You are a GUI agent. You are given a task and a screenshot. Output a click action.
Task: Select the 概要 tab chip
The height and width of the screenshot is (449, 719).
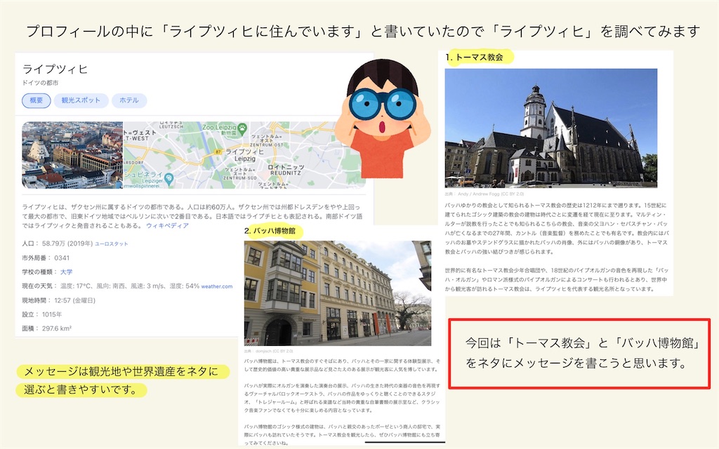[37, 100]
